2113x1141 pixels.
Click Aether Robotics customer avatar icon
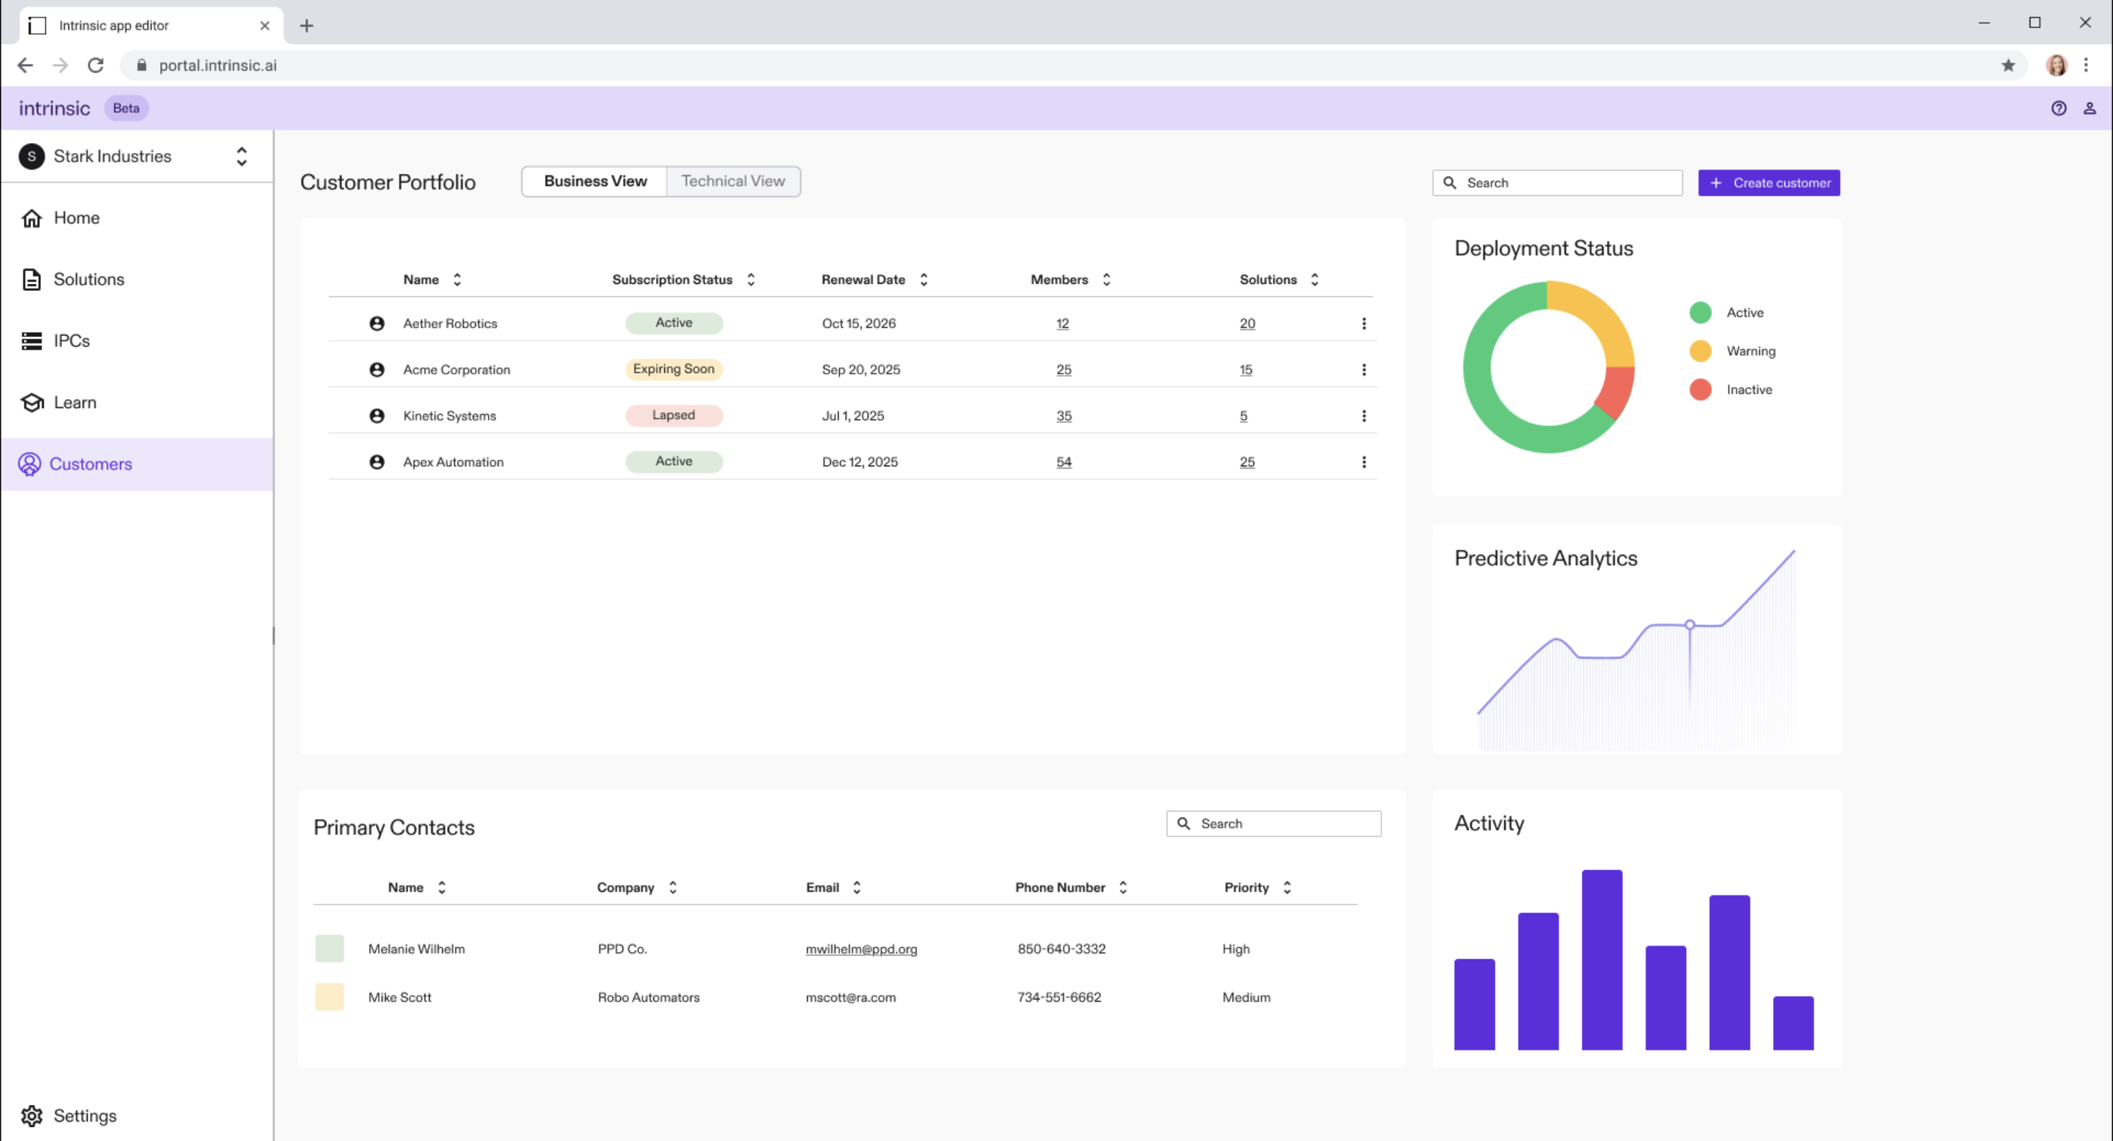coord(377,323)
